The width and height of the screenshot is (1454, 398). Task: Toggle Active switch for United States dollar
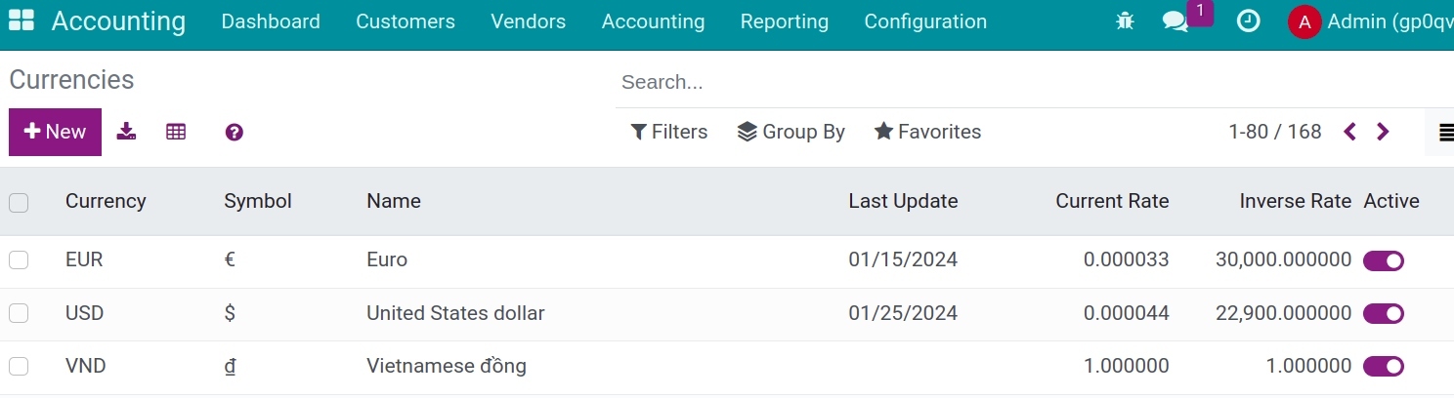[1384, 313]
